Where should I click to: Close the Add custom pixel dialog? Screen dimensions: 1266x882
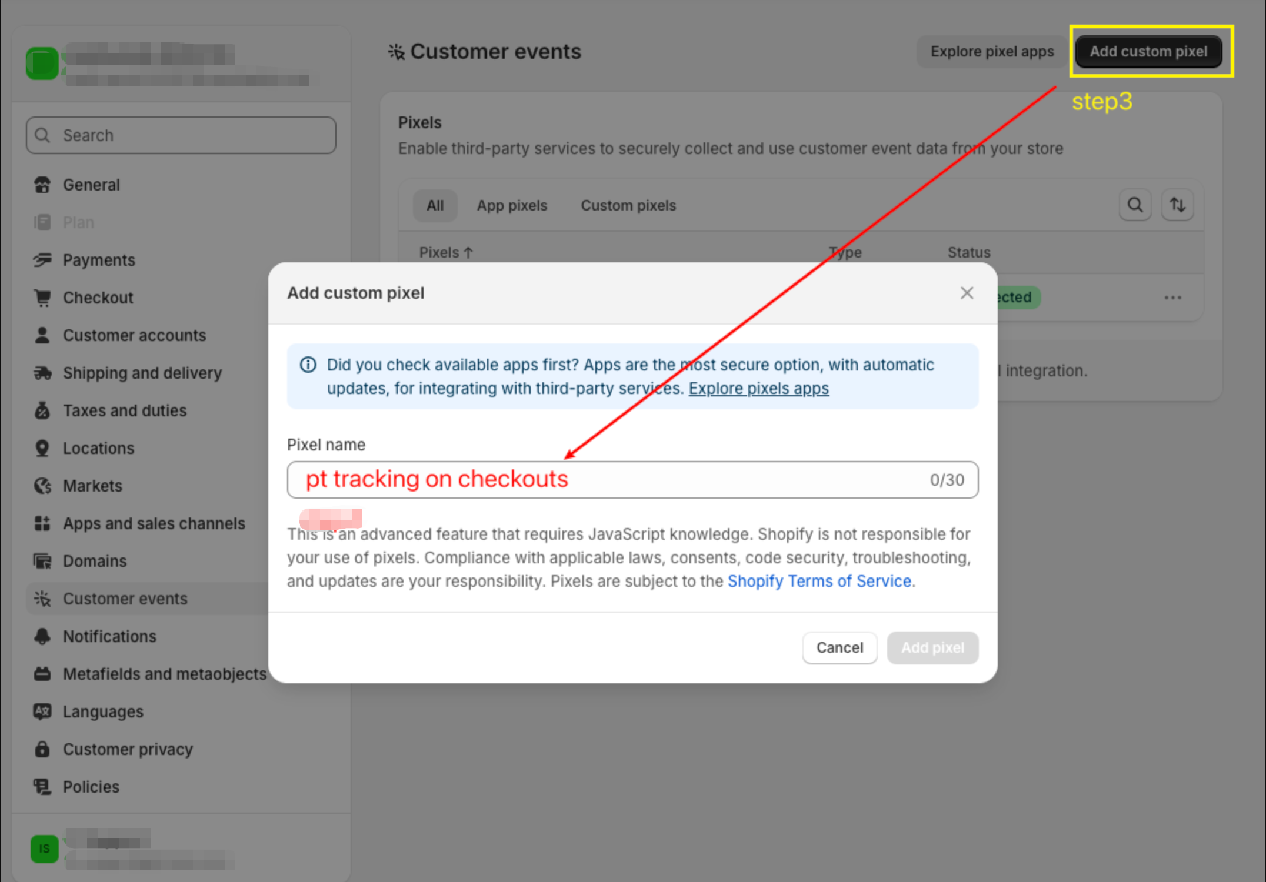967,293
